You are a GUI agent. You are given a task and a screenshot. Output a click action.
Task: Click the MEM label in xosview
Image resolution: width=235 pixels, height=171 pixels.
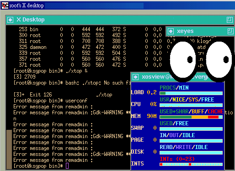[136, 116]
